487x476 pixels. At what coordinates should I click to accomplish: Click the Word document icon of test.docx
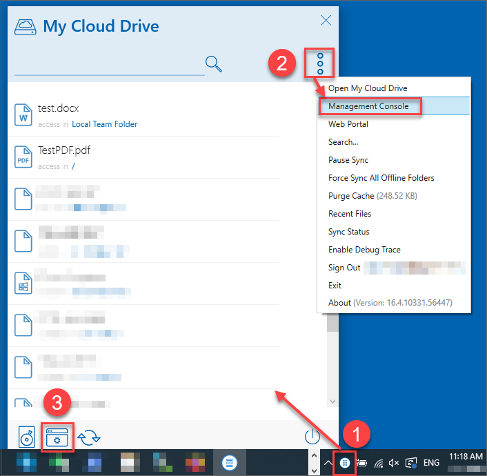pyautogui.click(x=23, y=115)
